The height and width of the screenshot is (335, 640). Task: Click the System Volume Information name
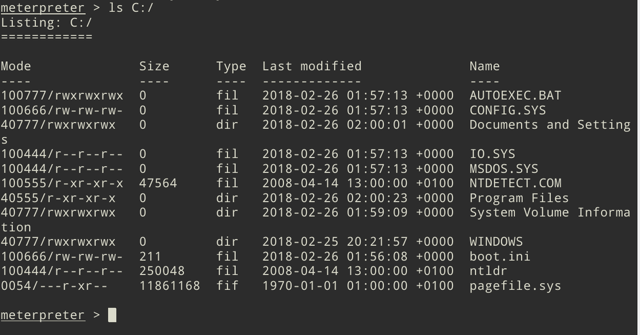click(x=549, y=213)
